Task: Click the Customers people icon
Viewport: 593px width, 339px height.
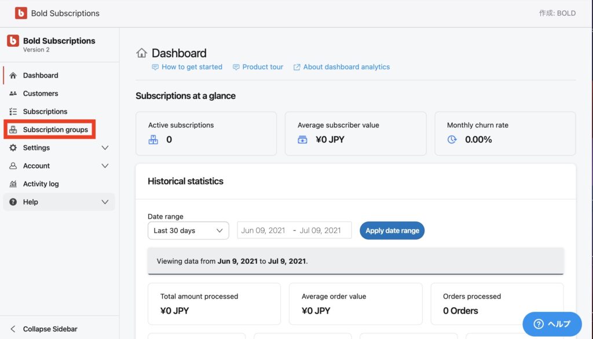Action: tap(13, 93)
